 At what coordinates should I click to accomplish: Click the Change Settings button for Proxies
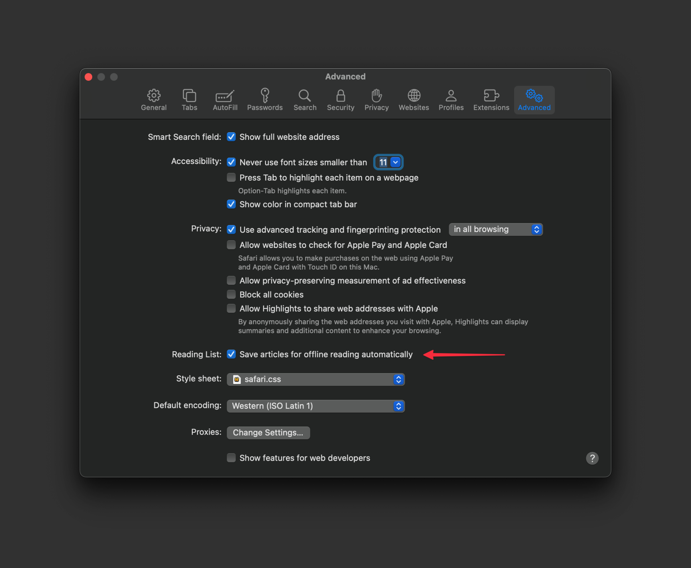coord(268,432)
